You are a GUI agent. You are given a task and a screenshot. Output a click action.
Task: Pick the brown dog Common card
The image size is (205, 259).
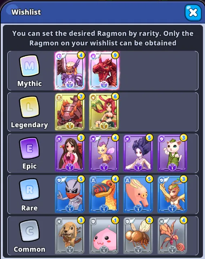click(70, 236)
